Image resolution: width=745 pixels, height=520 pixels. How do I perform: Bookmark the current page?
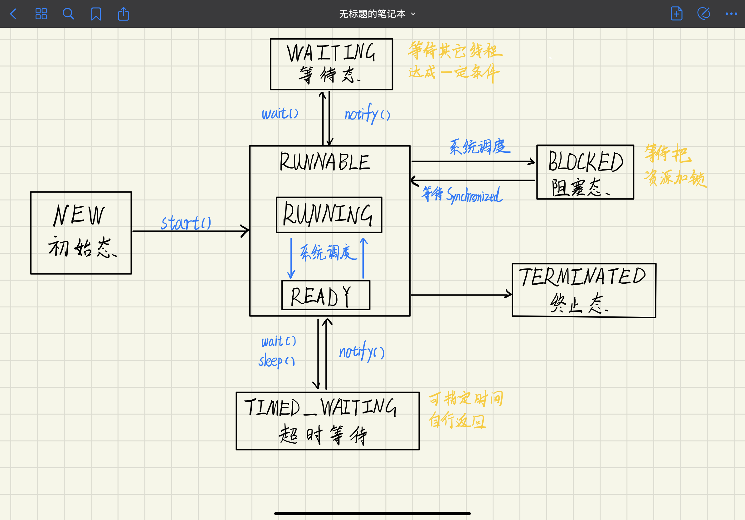[x=96, y=14]
